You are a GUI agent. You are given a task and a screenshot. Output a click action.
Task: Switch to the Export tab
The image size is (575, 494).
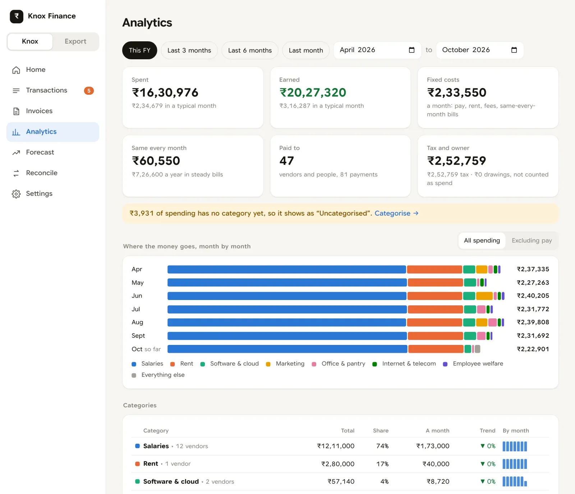75,41
